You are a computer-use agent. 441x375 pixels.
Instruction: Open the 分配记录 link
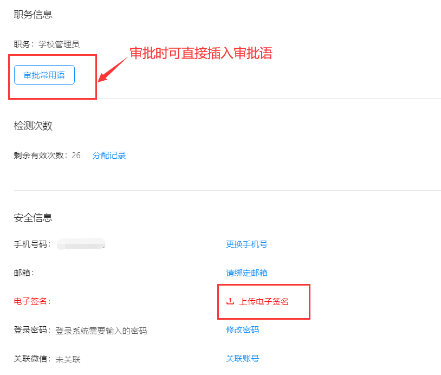pyautogui.click(x=109, y=156)
